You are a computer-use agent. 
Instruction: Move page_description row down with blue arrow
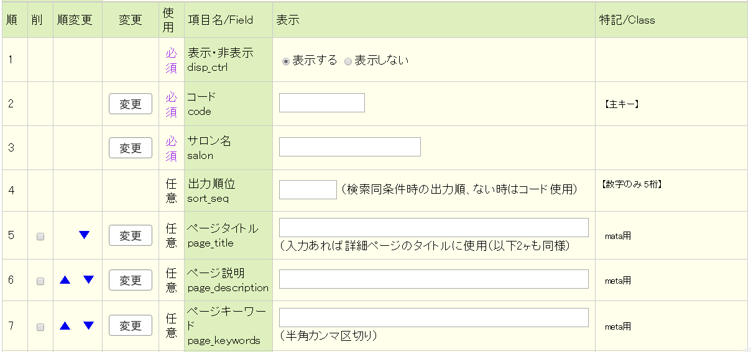88,280
